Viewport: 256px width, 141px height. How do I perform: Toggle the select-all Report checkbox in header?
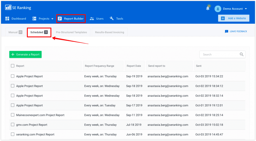(12, 66)
